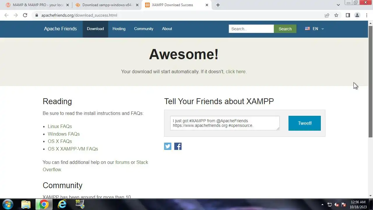Screen dimensions: 373x210
Task: Go back with the browser back arrow
Action: [6, 15]
